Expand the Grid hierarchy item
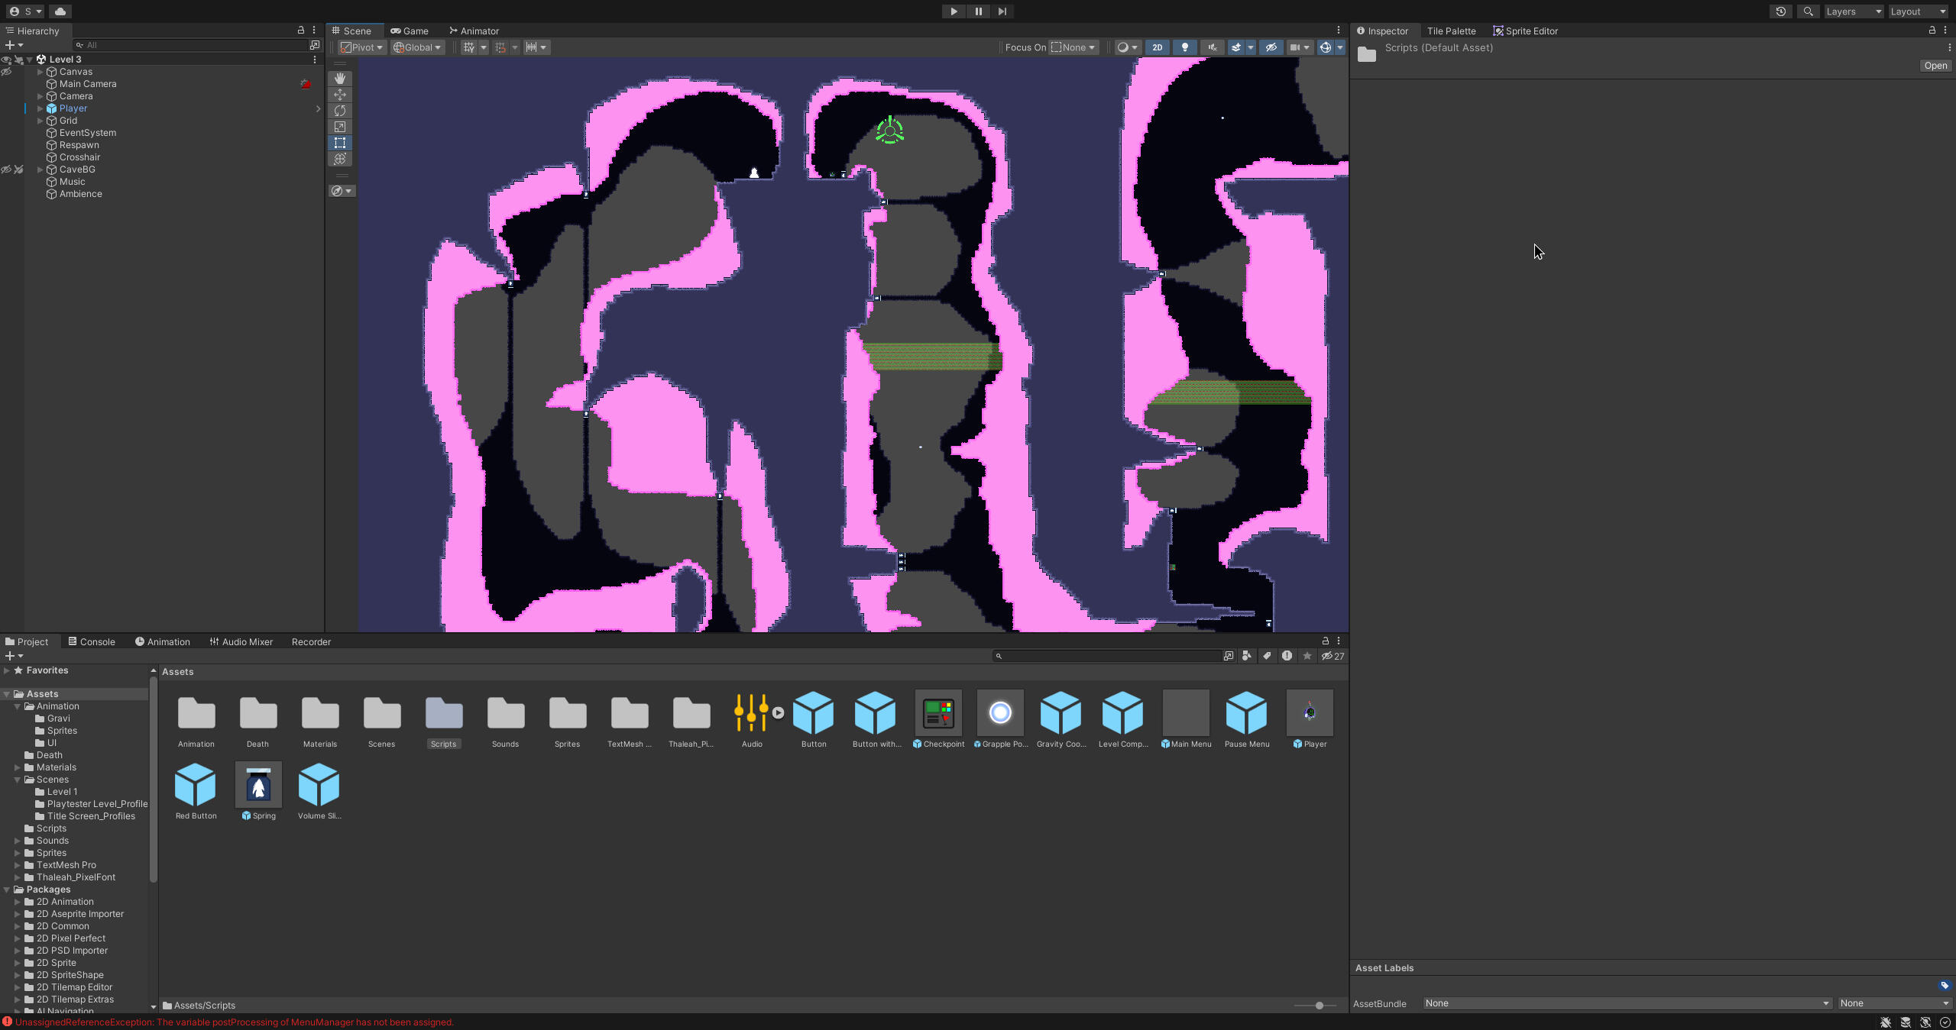 (40, 121)
